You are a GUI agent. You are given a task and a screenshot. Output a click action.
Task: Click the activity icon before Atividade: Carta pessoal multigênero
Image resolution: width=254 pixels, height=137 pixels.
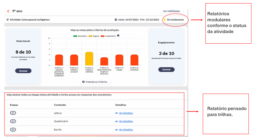pyautogui.click(x=7, y=20)
